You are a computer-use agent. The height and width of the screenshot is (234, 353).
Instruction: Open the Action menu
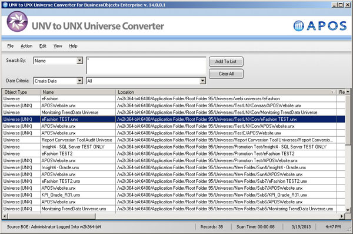[26, 46]
